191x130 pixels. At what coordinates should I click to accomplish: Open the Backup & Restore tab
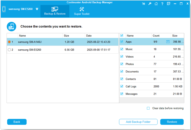55,11
